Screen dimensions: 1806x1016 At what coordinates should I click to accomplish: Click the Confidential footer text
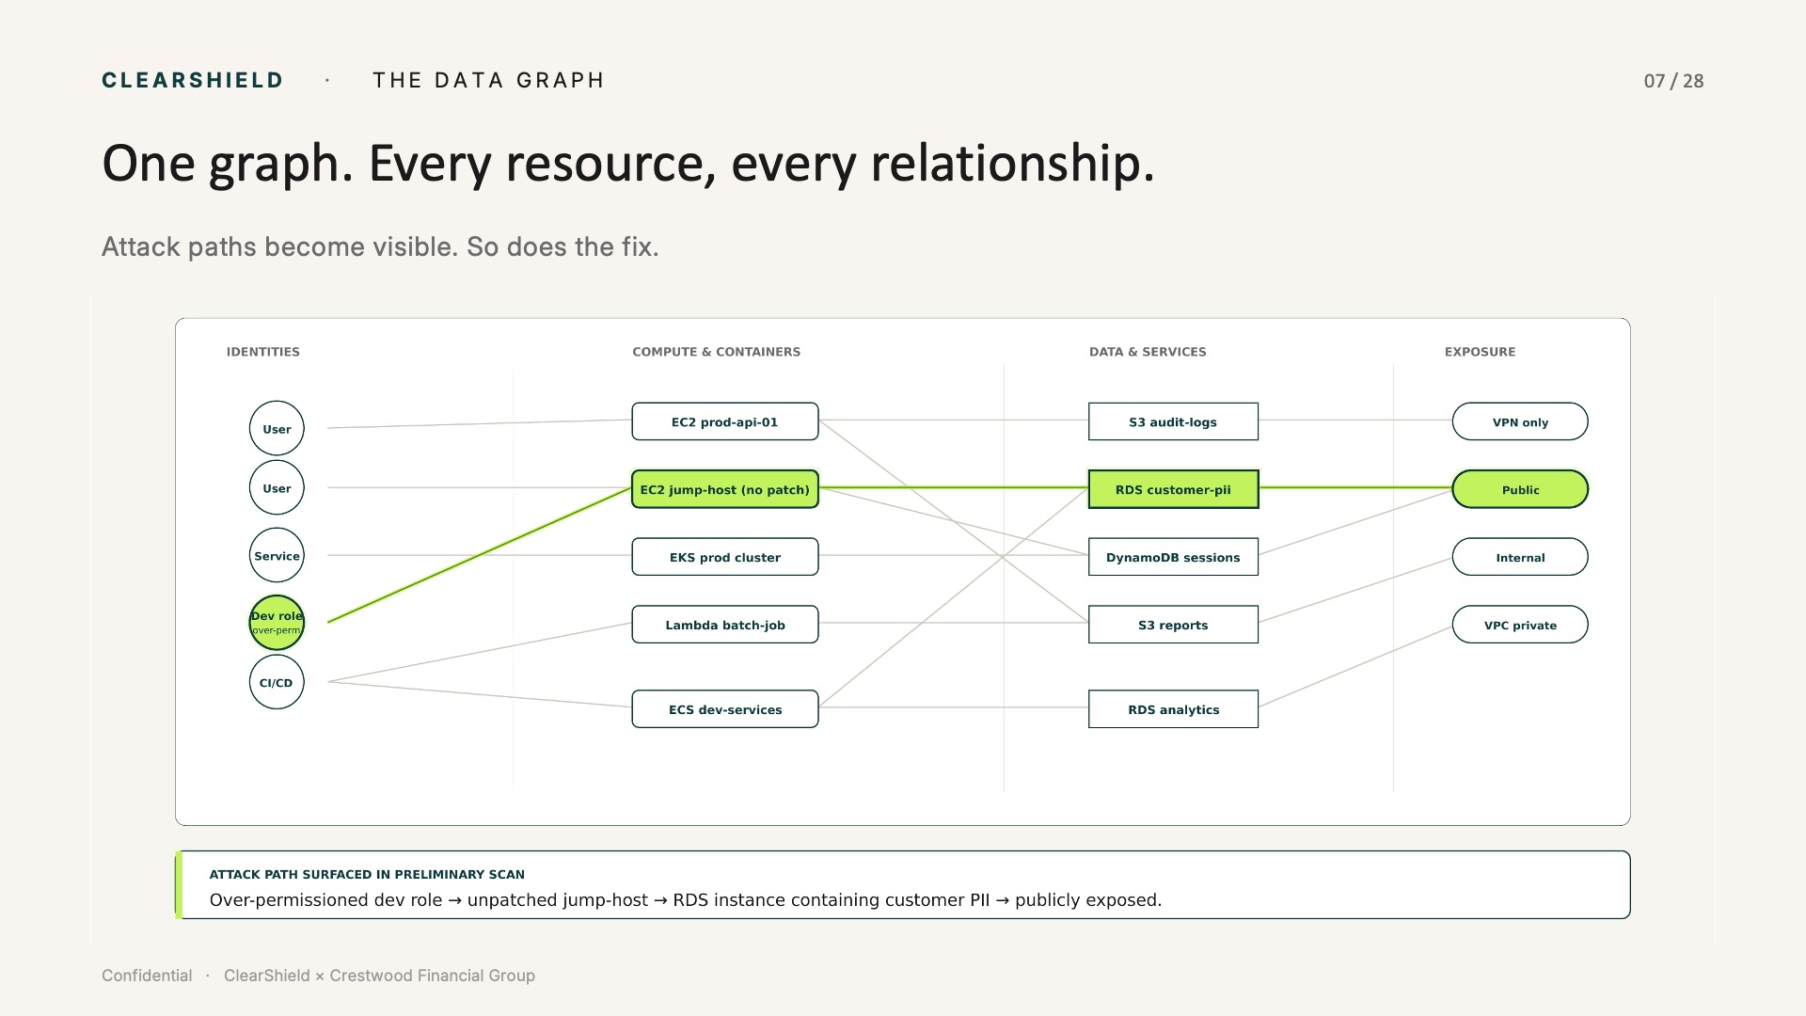click(147, 976)
